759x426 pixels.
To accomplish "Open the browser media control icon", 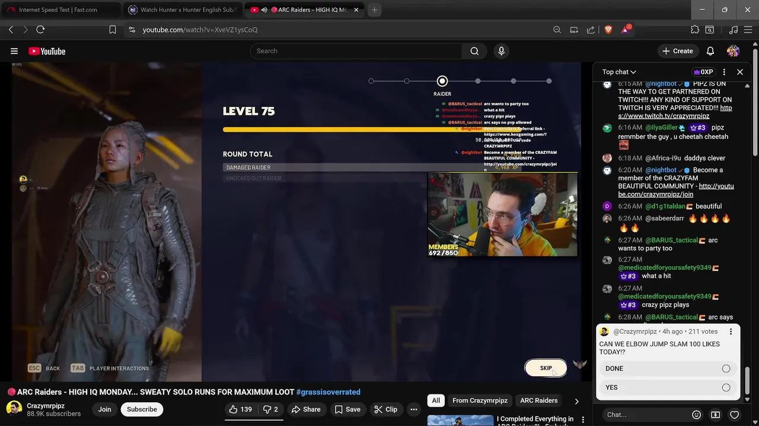I will [734, 30].
